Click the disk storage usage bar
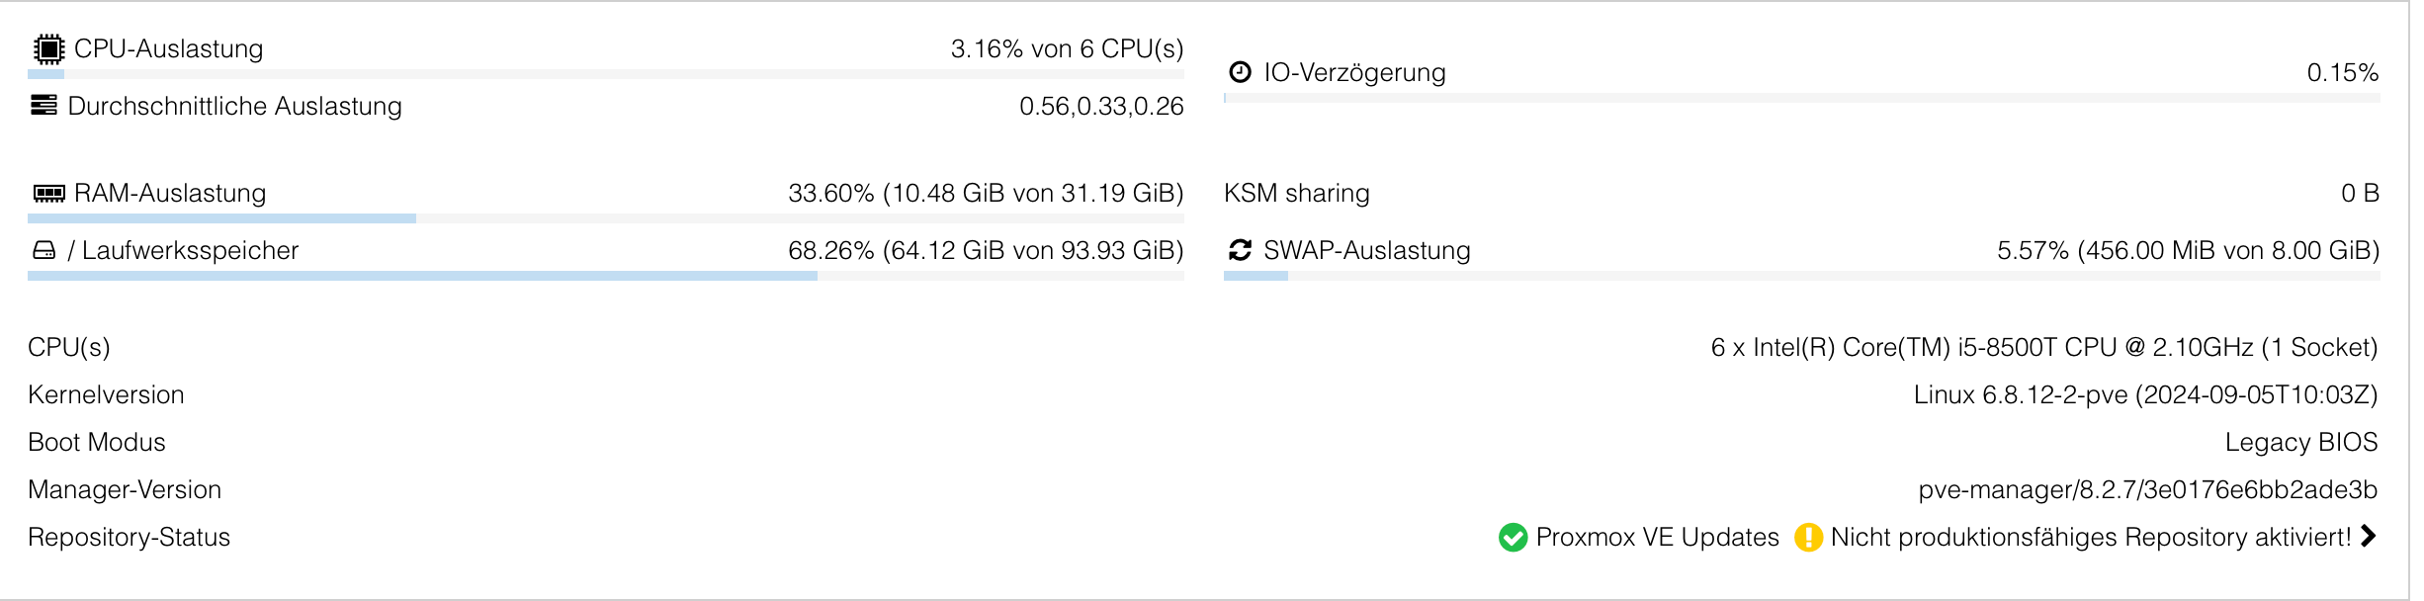The image size is (2424, 601). point(605,276)
